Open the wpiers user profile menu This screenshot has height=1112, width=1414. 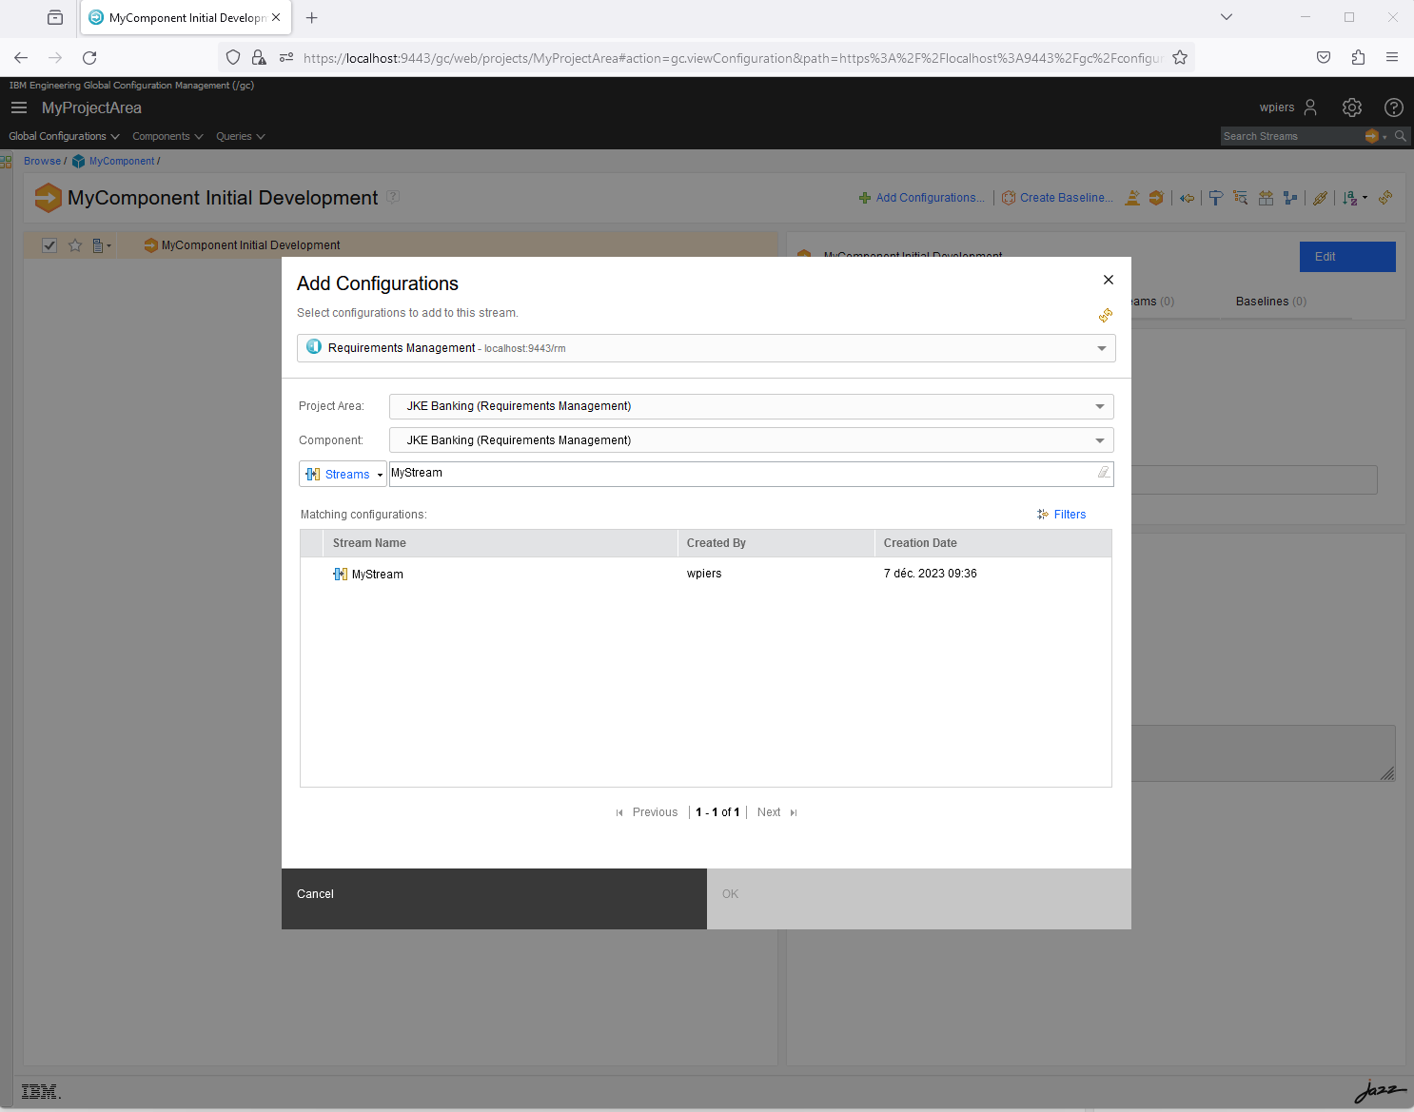[1288, 107]
